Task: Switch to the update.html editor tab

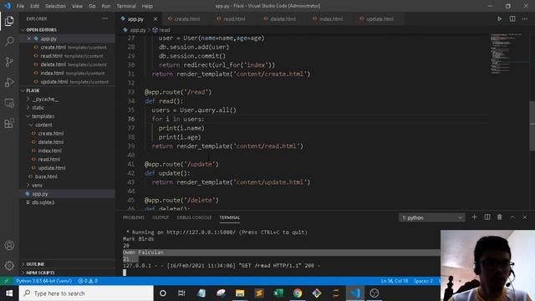Action: coord(380,18)
